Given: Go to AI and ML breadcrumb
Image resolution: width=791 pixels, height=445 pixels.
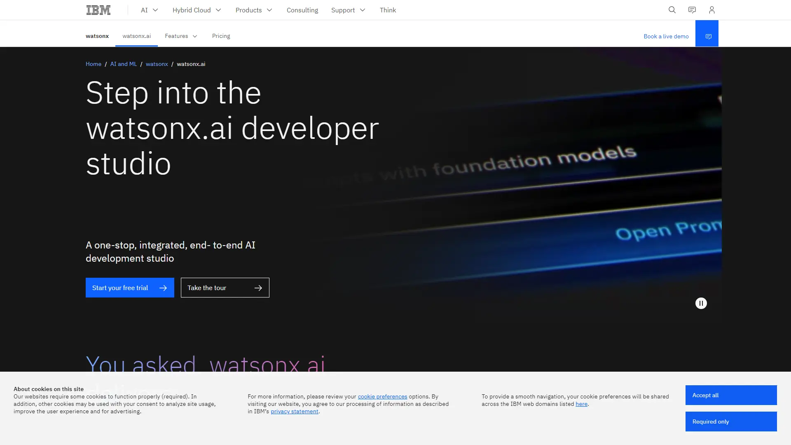Looking at the screenshot, I should tap(123, 64).
